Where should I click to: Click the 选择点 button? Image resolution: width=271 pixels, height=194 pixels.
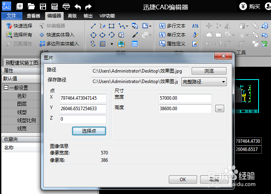click(89, 131)
